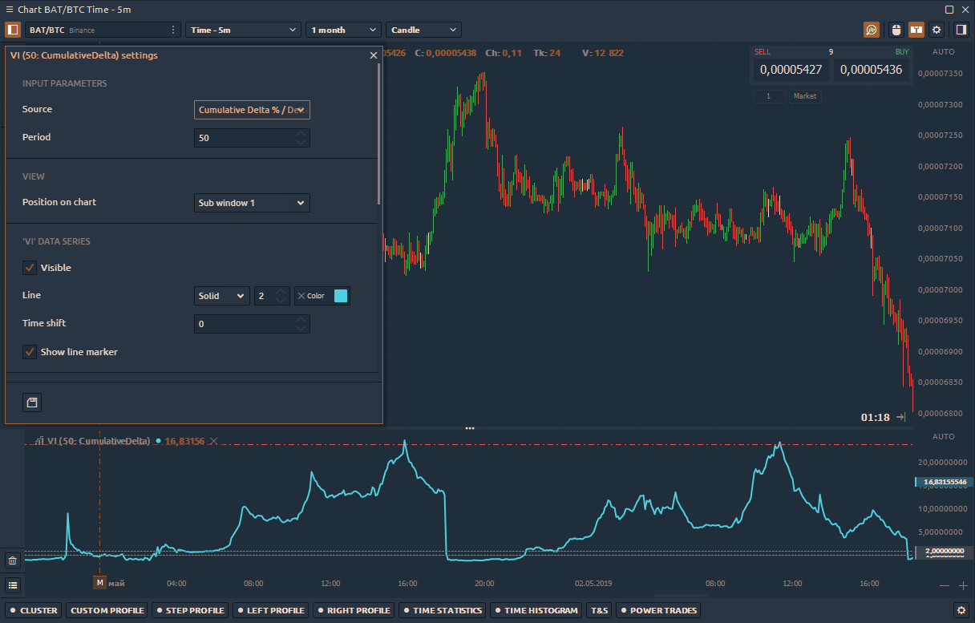Viewport: 975px width, 623px height.
Task: Click the 16,83155546 indicator value marker
Action: 944,482
